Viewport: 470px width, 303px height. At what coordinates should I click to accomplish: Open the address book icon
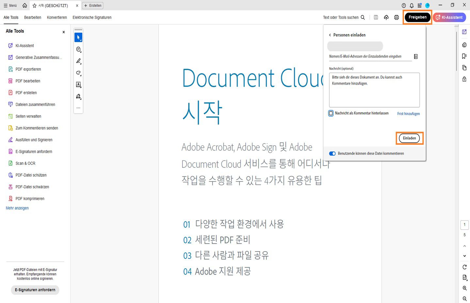pyautogui.click(x=416, y=57)
